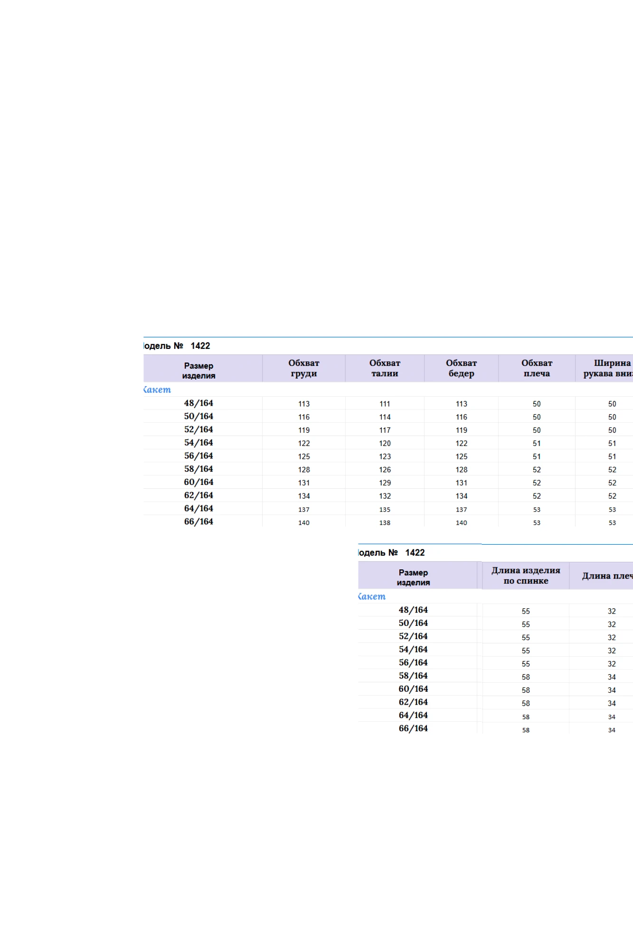
Task: Click the 'Обхват талии' column header
Action: tap(385, 368)
